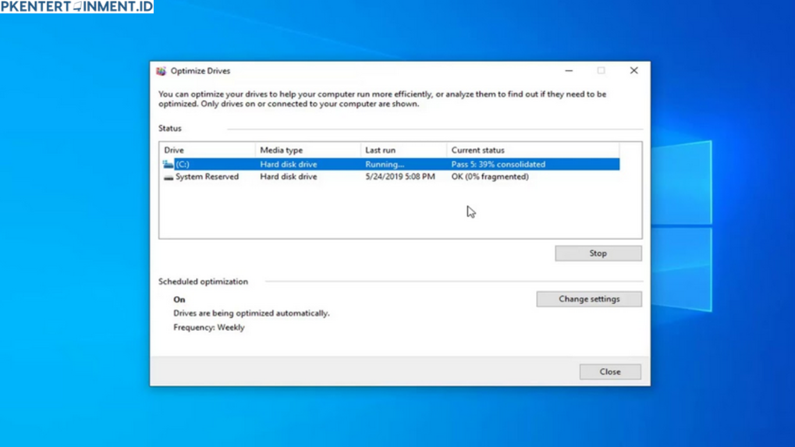
Task: Click the Frequency: Weekly schedule text
Action: point(209,327)
